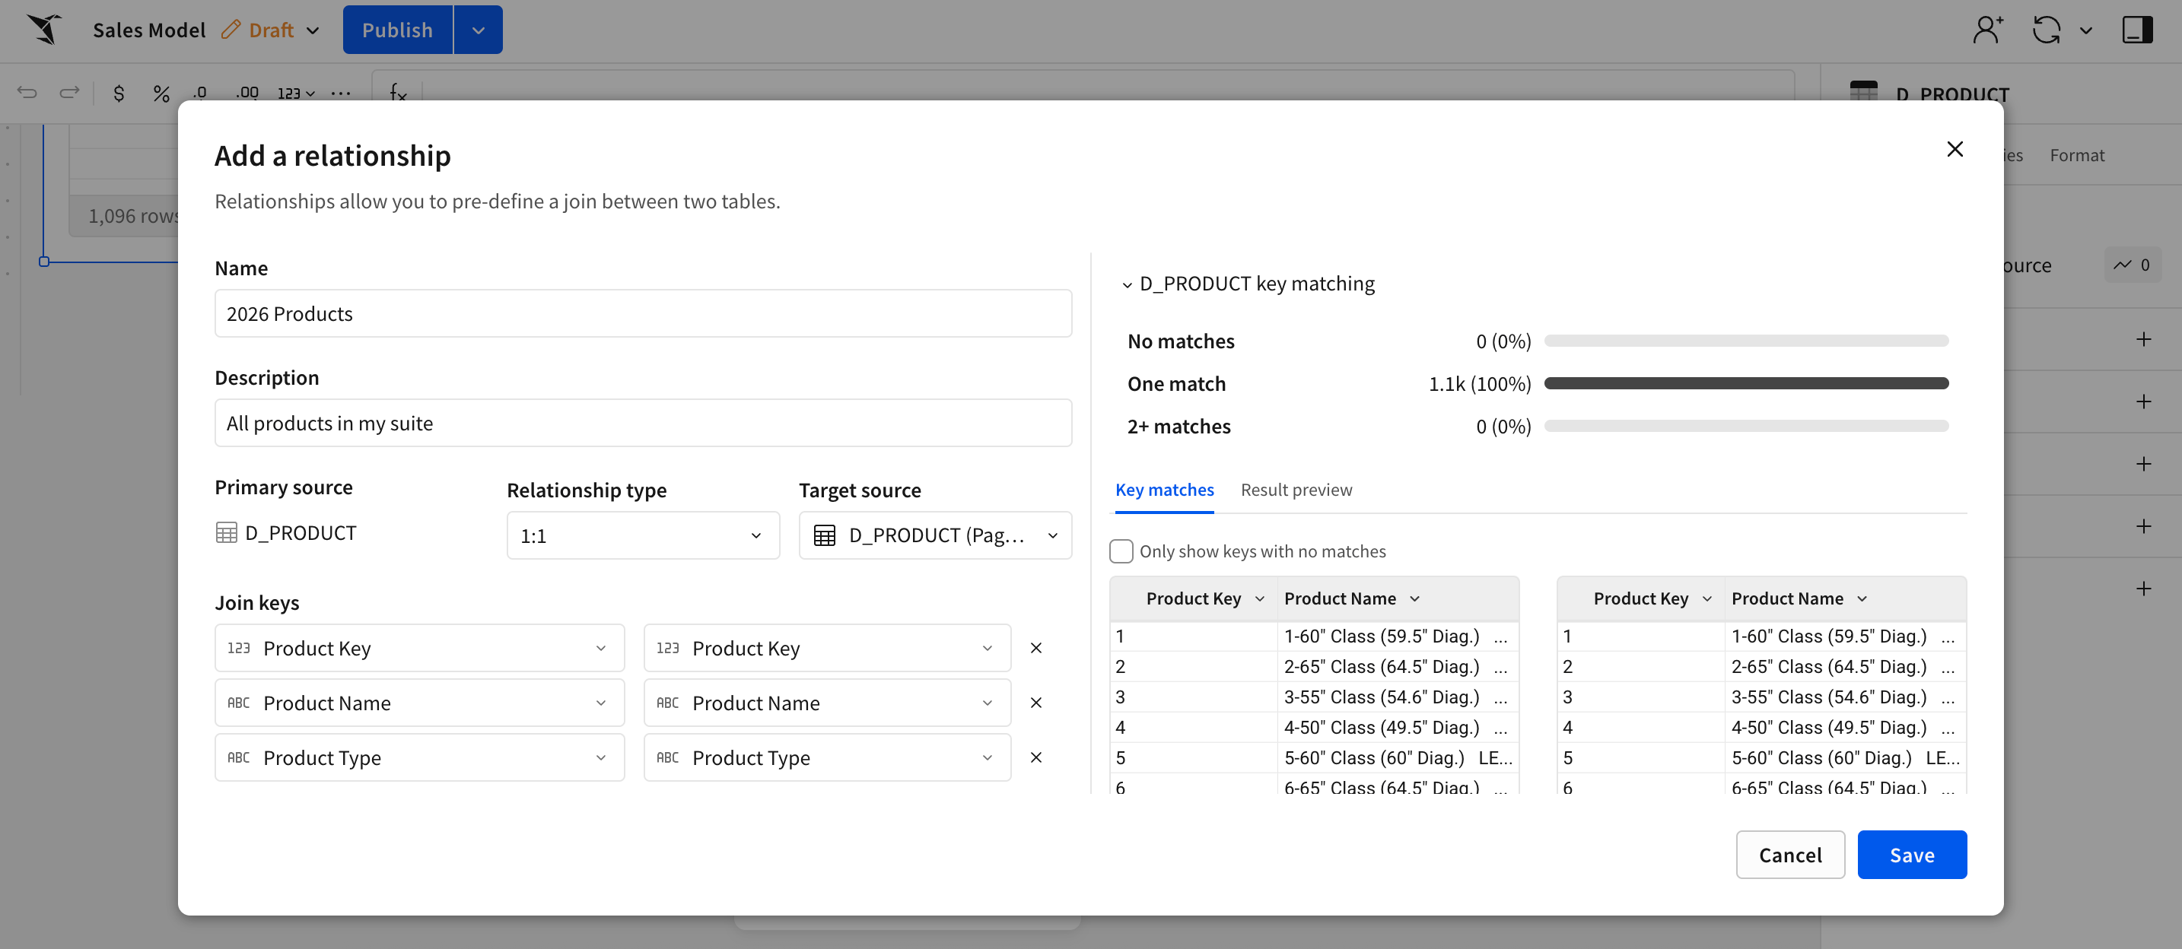The image size is (2182, 949).
Task: Click the refresh icon in top bar
Action: [2046, 30]
